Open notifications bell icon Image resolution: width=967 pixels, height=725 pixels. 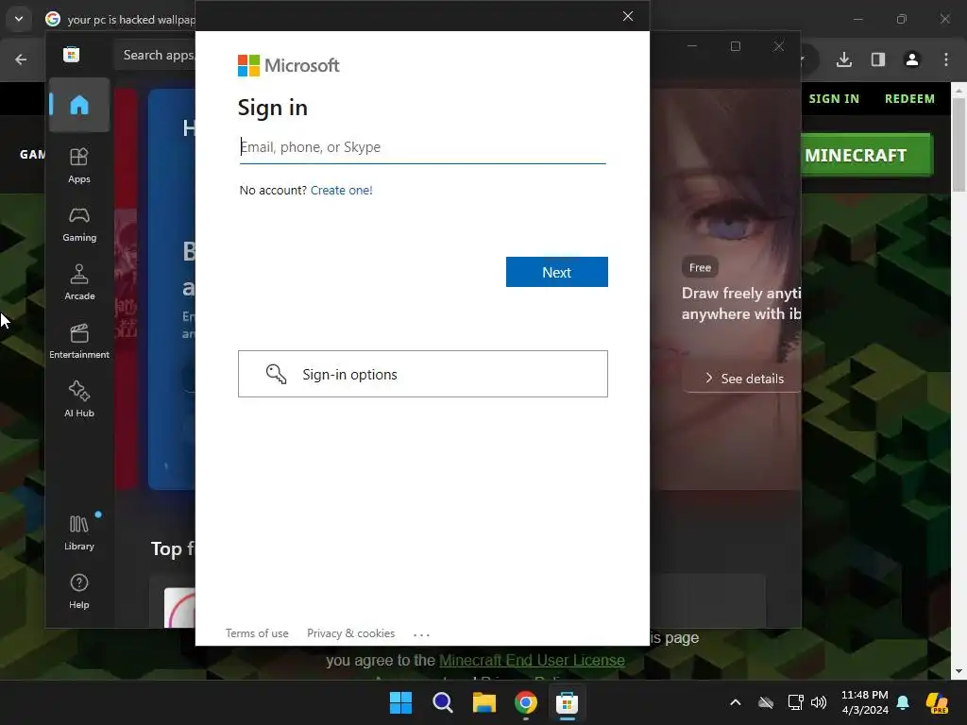coord(903,702)
